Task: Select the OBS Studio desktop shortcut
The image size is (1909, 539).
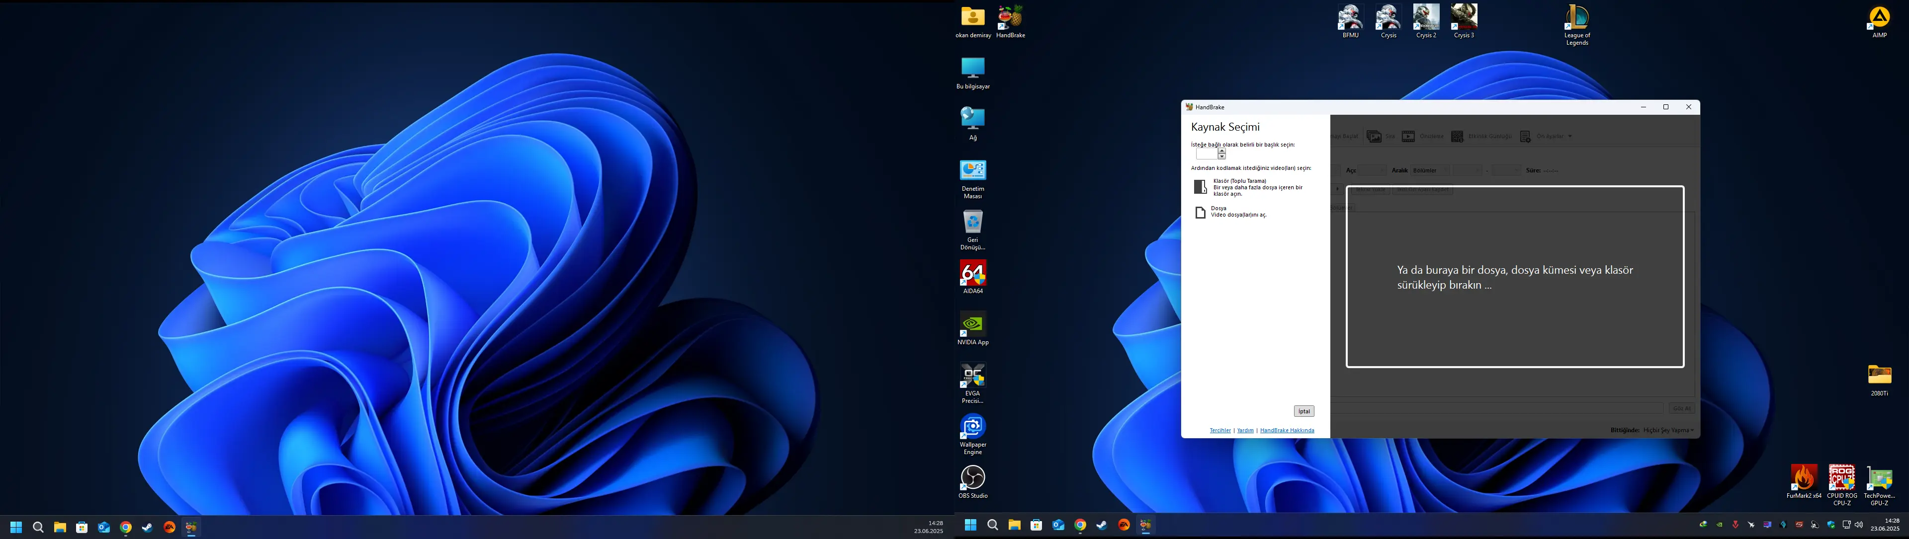Action: [x=973, y=482]
